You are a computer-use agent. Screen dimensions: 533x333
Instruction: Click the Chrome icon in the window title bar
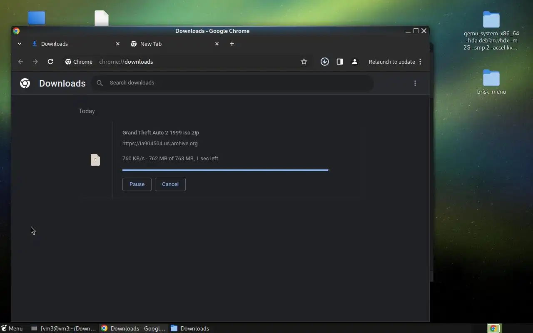point(16,31)
